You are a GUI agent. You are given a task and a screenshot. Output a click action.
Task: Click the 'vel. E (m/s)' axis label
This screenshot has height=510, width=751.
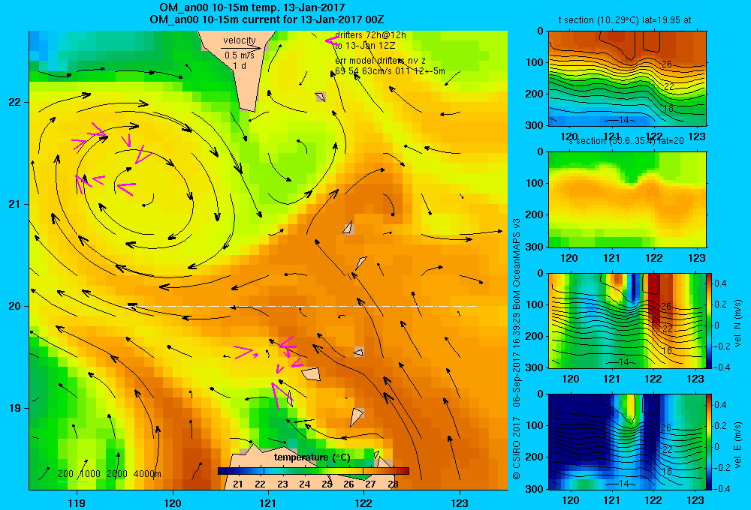click(x=738, y=445)
